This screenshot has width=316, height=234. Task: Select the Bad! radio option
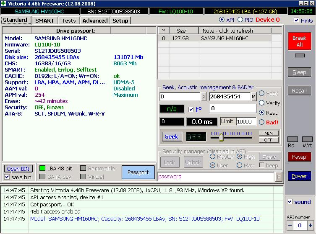point(261,122)
